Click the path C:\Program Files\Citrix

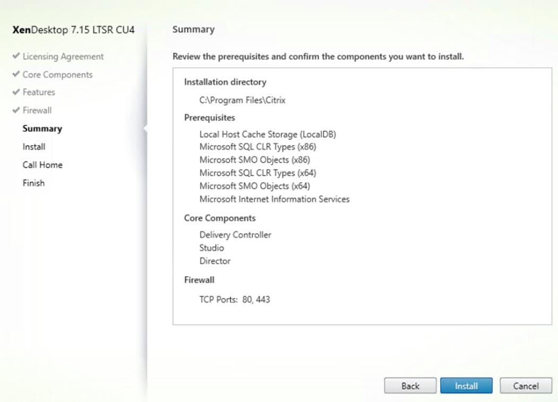click(x=242, y=100)
